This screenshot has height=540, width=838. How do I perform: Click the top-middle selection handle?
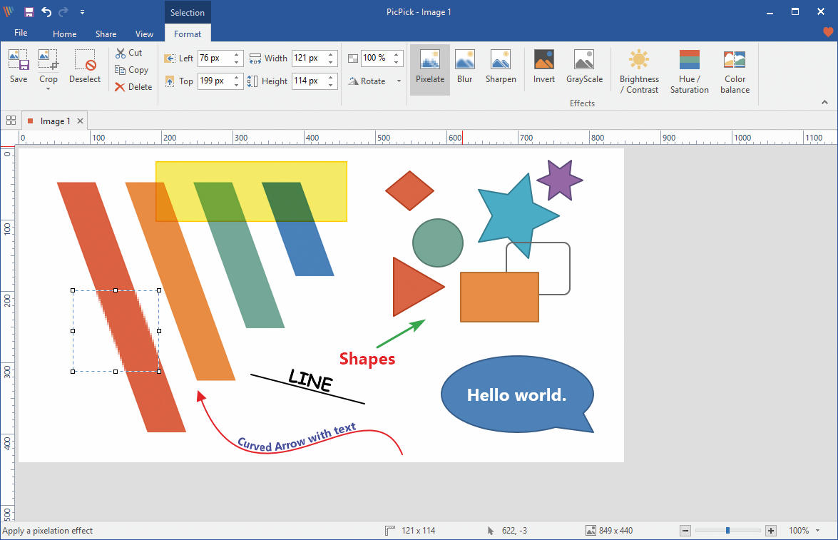(116, 290)
